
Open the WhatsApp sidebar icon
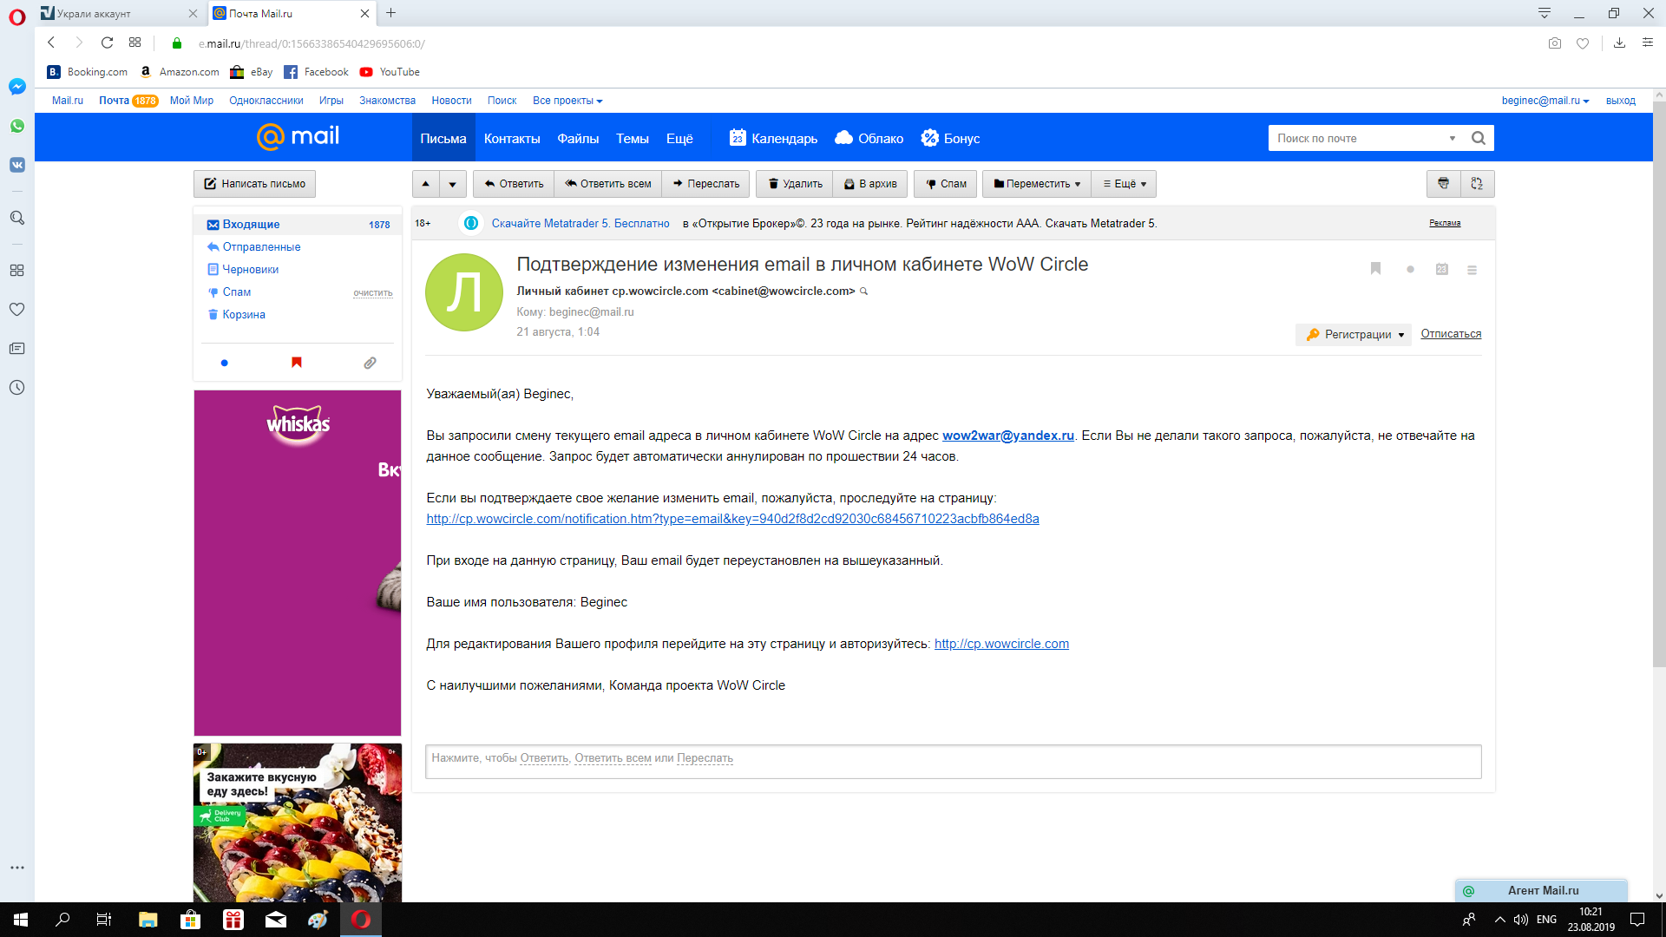point(16,126)
